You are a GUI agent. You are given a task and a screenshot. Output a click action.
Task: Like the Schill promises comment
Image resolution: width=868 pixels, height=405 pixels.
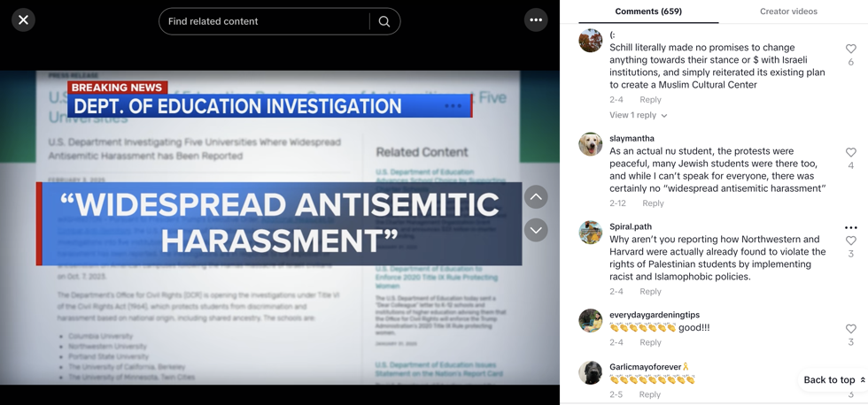(x=850, y=49)
